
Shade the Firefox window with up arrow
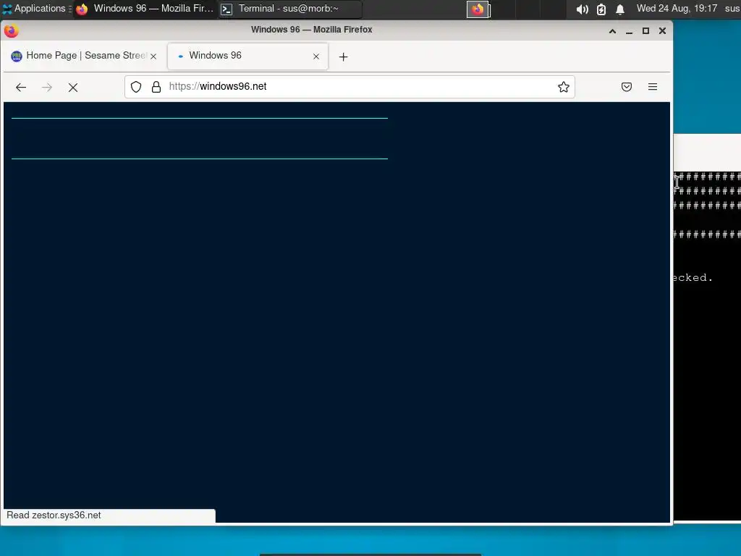(x=612, y=31)
